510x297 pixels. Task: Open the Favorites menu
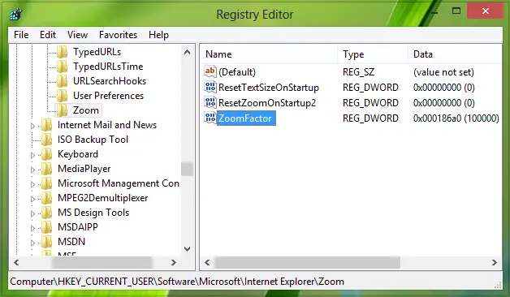(118, 35)
